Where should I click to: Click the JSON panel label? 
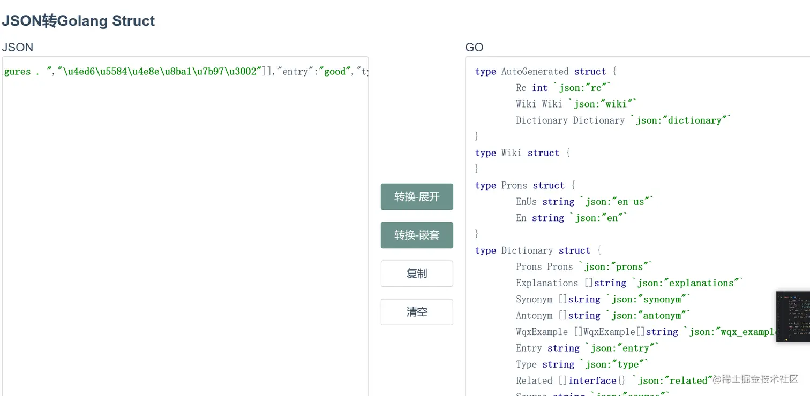click(x=18, y=47)
